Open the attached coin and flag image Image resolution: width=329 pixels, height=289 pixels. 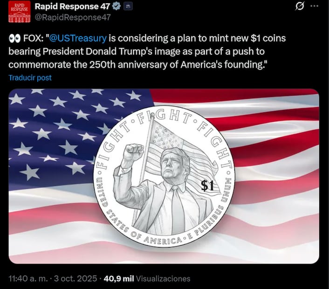[x=164, y=176]
